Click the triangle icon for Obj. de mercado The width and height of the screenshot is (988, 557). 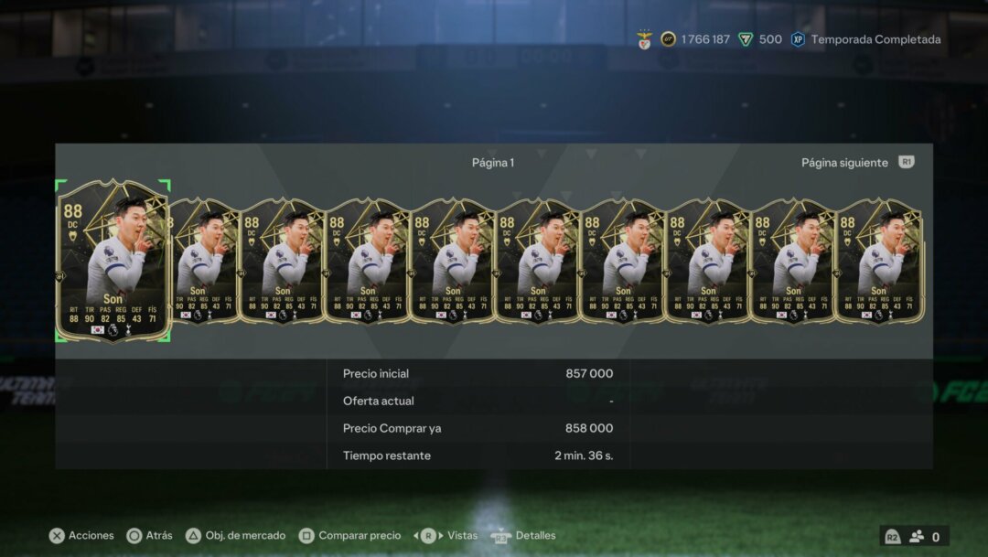tap(193, 536)
